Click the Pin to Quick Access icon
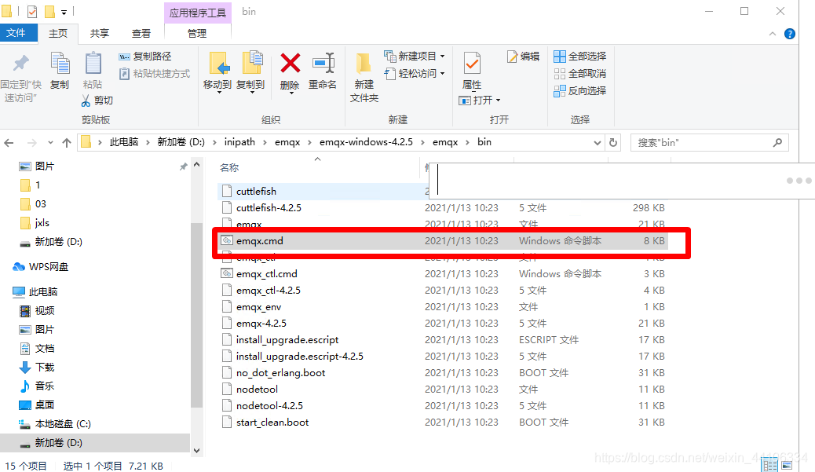 20,64
